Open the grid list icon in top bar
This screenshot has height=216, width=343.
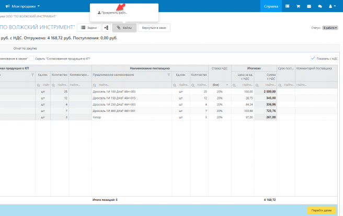point(288,6)
